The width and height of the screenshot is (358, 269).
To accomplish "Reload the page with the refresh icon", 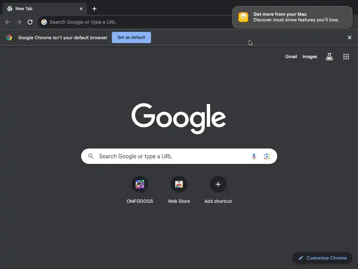I will tap(30, 22).
